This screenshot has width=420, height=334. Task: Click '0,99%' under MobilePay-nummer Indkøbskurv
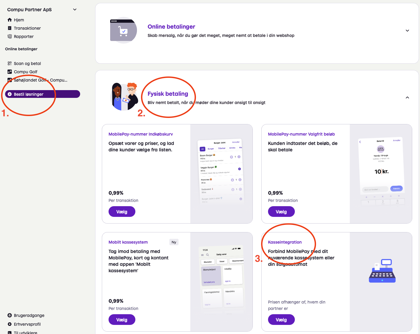tap(116, 193)
